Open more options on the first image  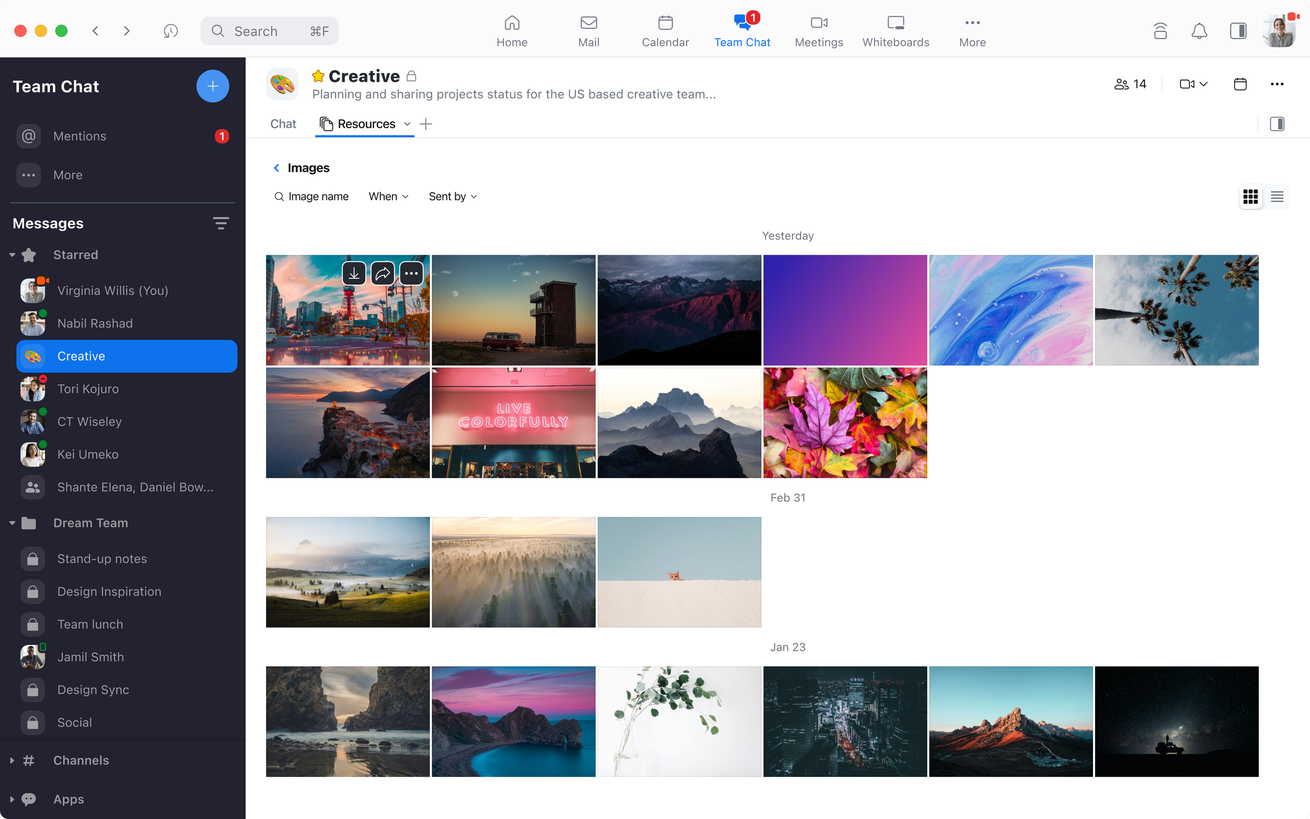click(x=411, y=274)
